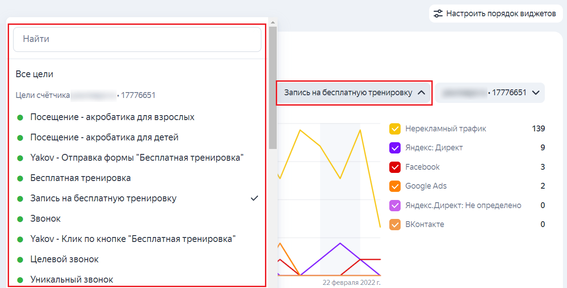Click the ВКонтакте legend icon
Viewport: 567px width, 288px height.
pos(395,224)
